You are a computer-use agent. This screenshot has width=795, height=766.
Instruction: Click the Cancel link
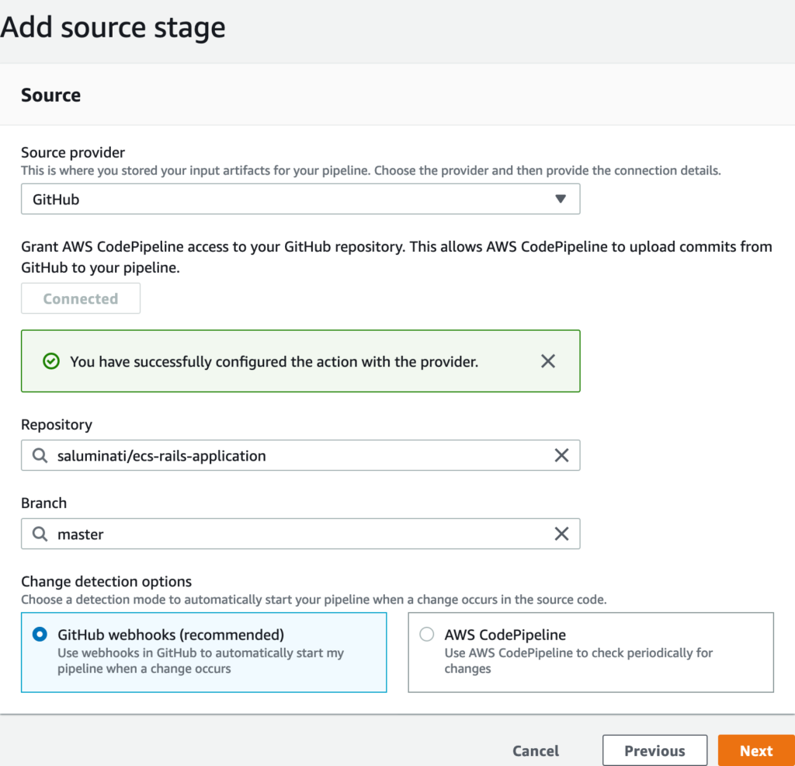tap(536, 750)
